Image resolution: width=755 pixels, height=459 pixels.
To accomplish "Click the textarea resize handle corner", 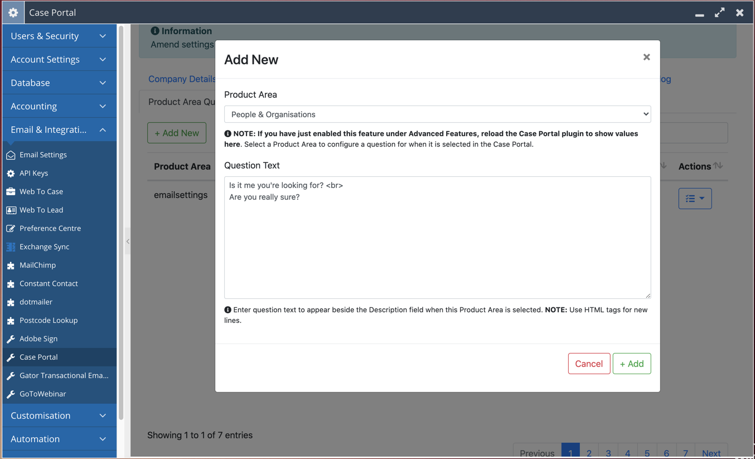I will tap(647, 295).
